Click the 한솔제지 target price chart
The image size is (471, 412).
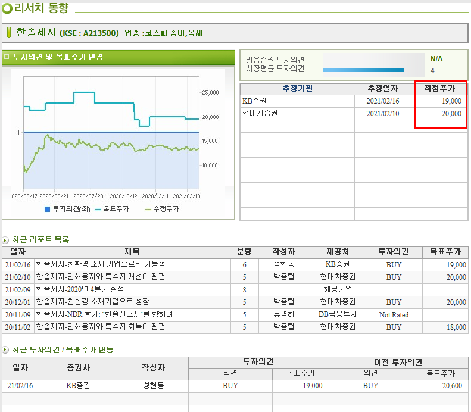111,133
